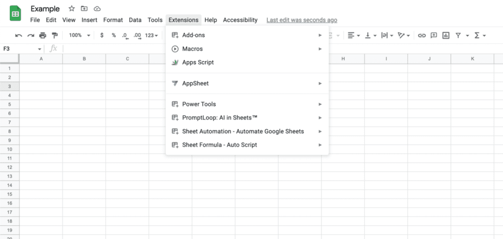Select column A header
Image resolution: width=503 pixels, height=239 pixels.
click(41, 59)
